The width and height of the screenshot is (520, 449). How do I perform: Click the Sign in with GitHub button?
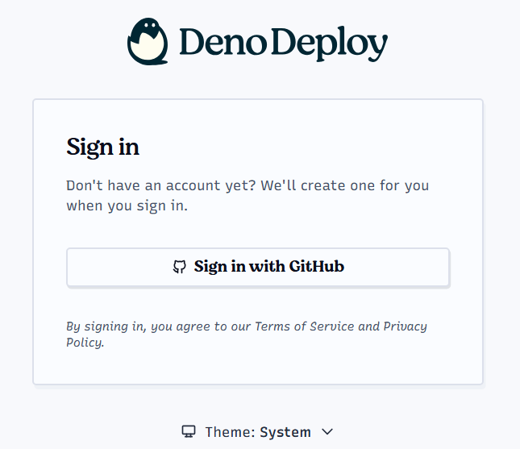(258, 267)
